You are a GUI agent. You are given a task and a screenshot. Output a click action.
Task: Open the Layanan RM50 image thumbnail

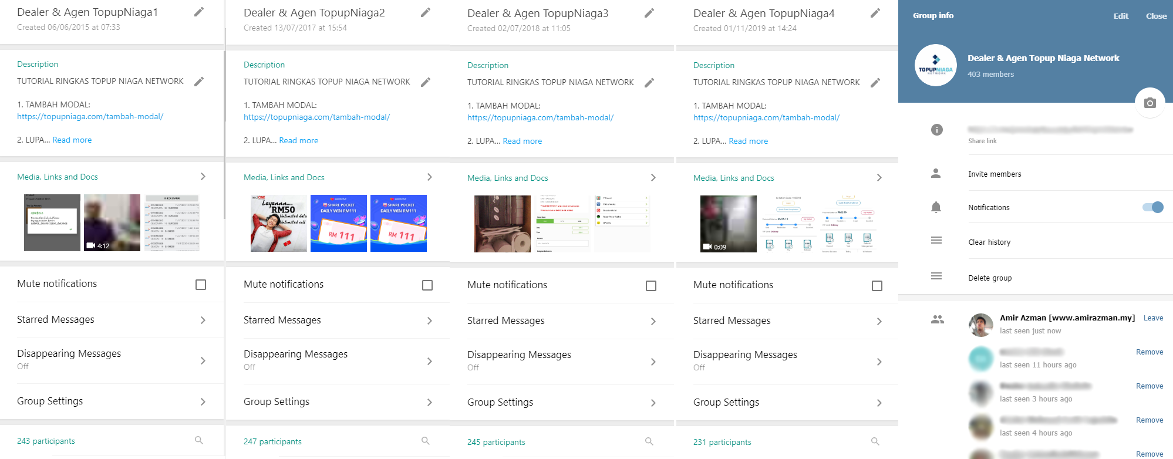click(x=279, y=223)
